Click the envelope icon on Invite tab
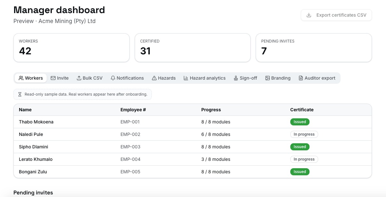 pyautogui.click(x=53, y=78)
